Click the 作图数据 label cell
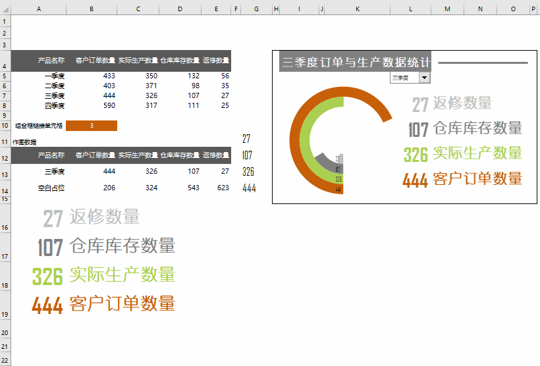This screenshot has width=540, height=366. 24,142
